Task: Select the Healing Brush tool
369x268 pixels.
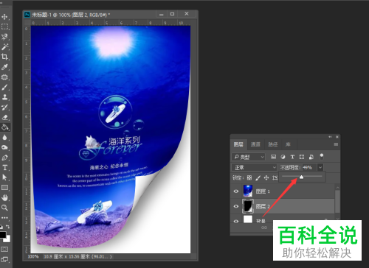Action: coord(4,77)
